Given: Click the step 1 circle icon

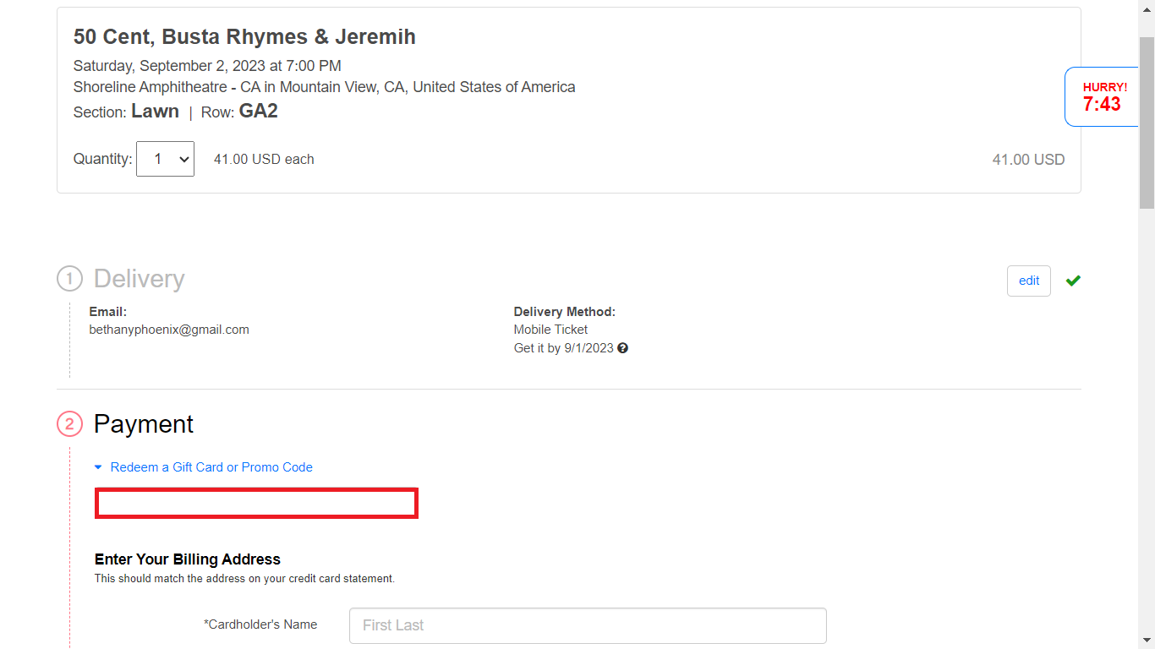Looking at the screenshot, I should coord(69,279).
